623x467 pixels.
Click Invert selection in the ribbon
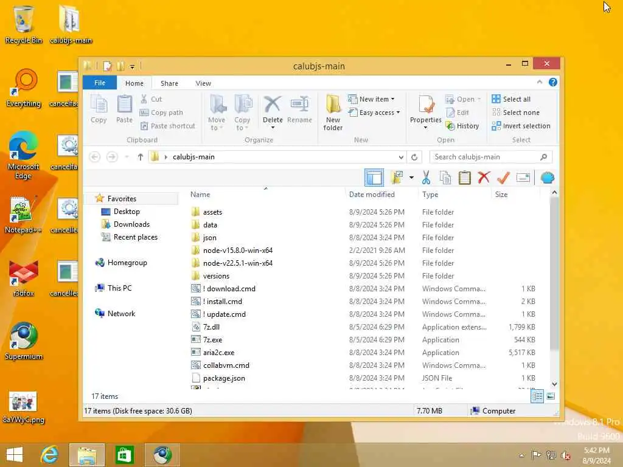521,126
